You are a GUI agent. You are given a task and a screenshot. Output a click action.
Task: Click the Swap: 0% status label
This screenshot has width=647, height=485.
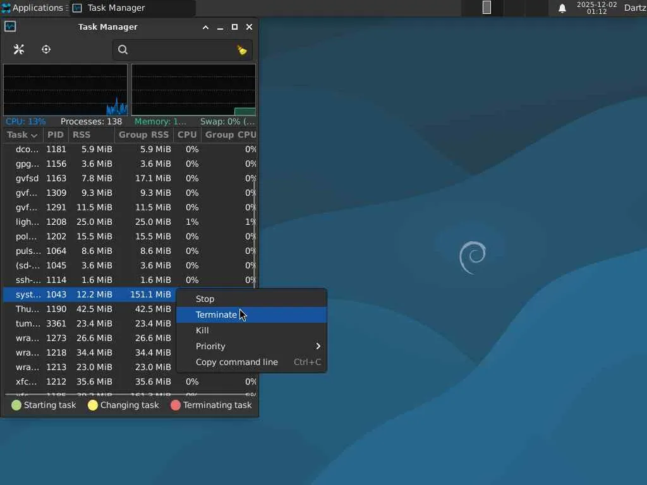click(227, 122)
